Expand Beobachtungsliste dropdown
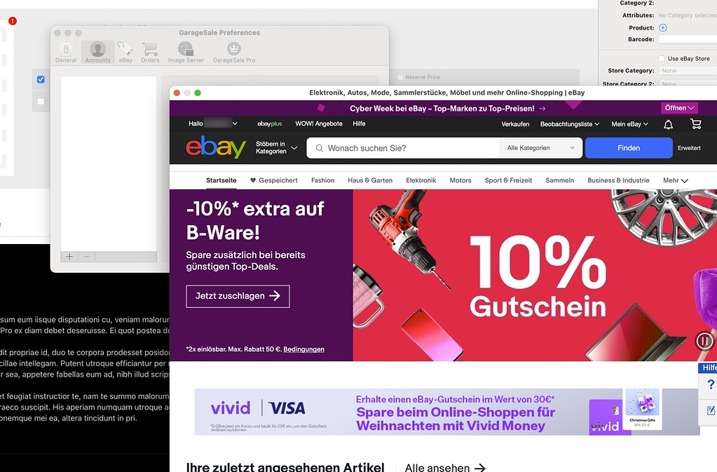The height and width of the screenshot is (472, 717). (570, 124)
